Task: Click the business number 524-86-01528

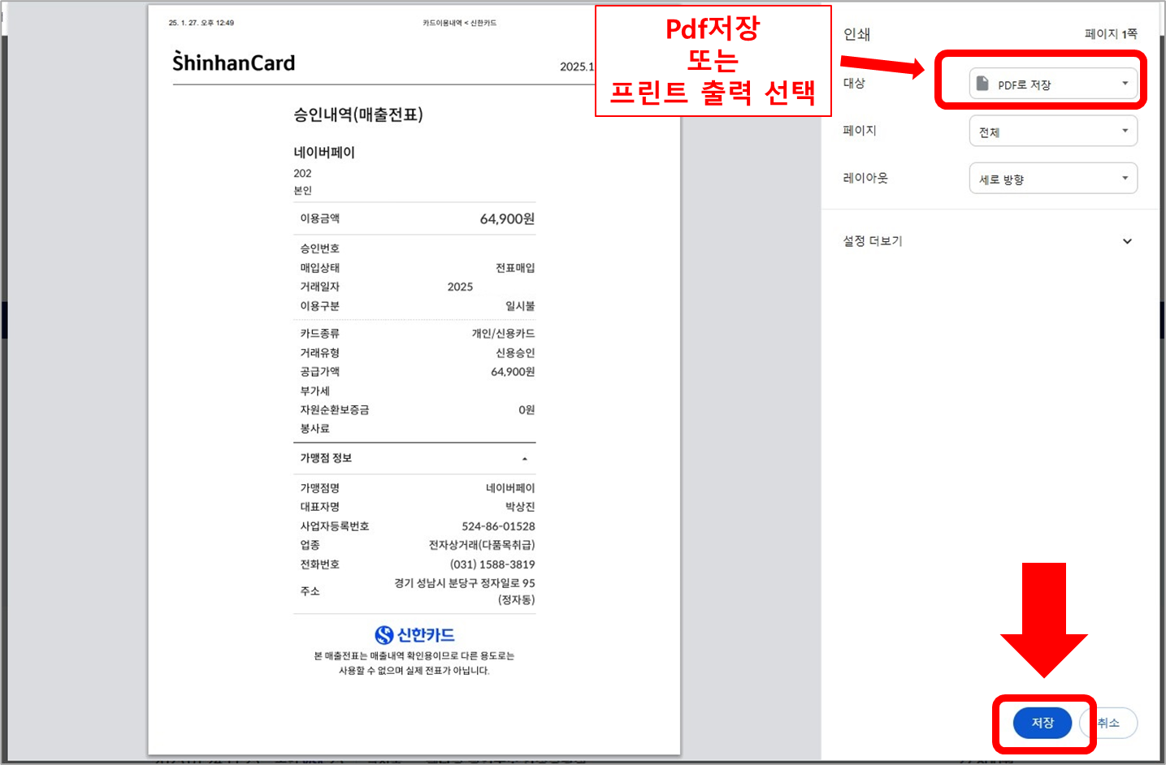Action: point(498,526)
